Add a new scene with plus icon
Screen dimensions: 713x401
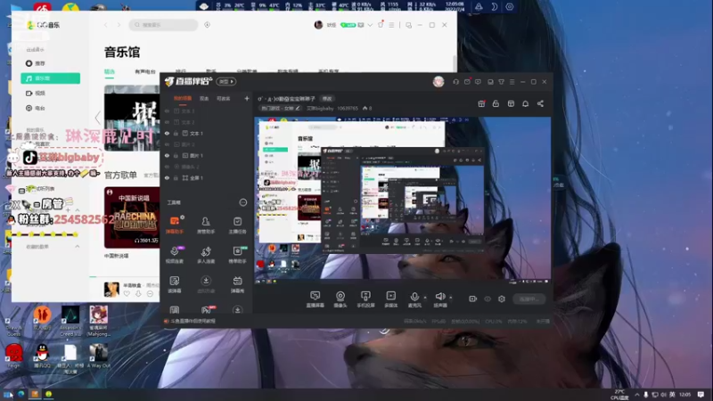(247, 98)
